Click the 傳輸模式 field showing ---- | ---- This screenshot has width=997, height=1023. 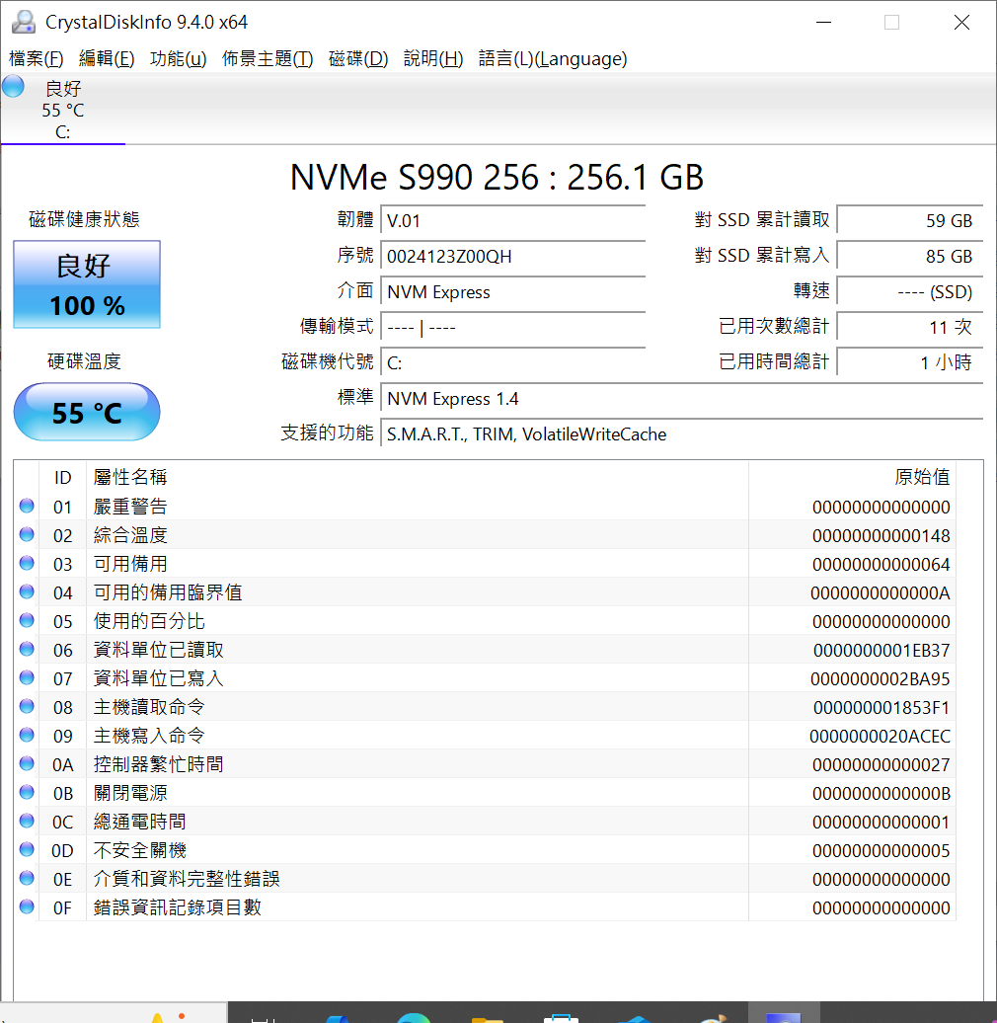click(x=513, y=327)
